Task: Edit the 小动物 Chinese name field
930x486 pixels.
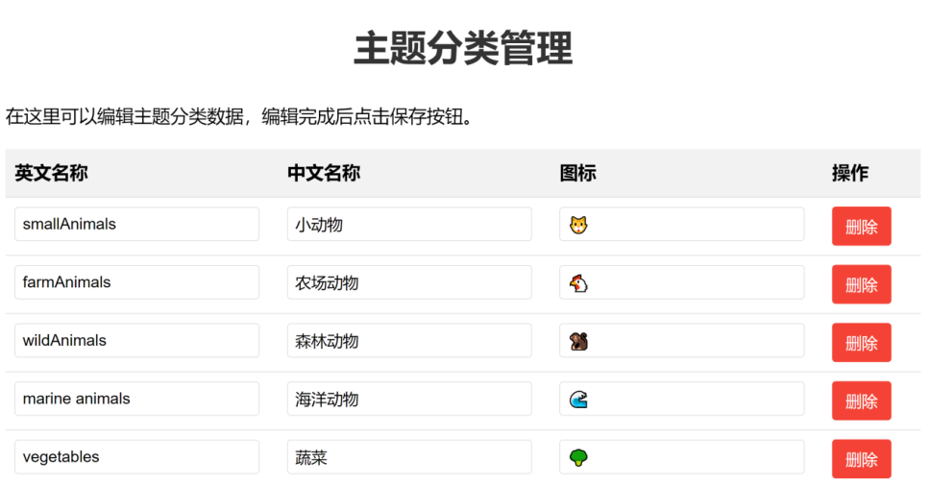Action: pos(409,224)
